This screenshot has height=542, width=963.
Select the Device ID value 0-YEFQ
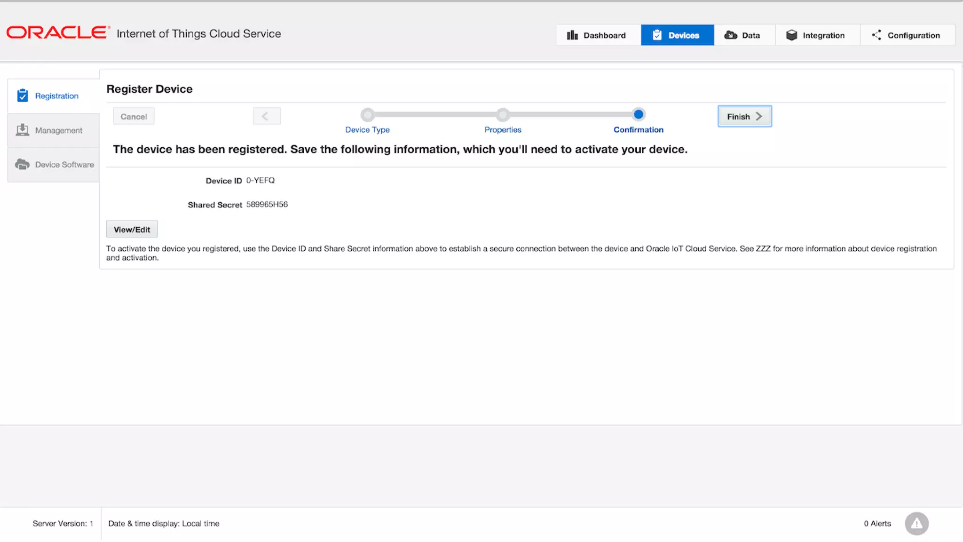coord(260,180)
